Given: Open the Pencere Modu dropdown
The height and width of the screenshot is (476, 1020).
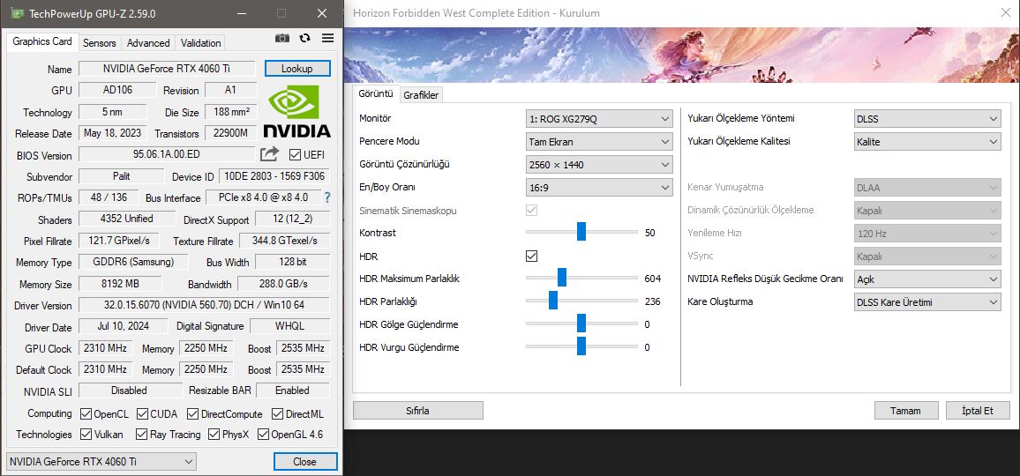Looking at the screenshot, I should click(x=599, y=142).
